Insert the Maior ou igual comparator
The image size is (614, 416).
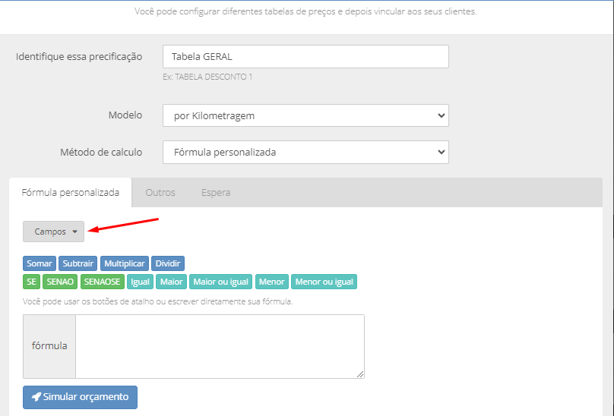[221, 282]
